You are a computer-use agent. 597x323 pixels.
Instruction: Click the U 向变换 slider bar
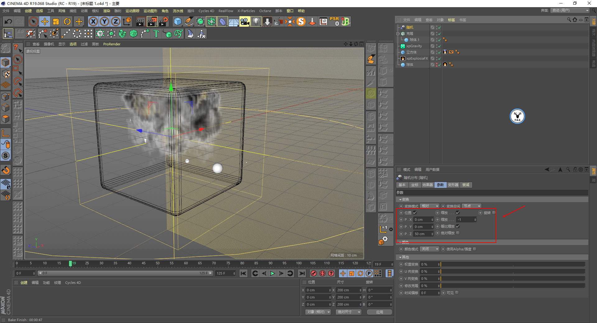[513, 271]
